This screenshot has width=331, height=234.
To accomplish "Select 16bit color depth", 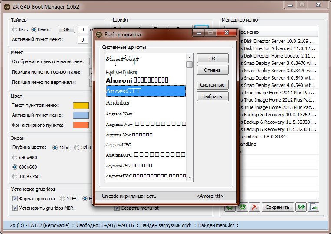I will click(x=55, y=147).
